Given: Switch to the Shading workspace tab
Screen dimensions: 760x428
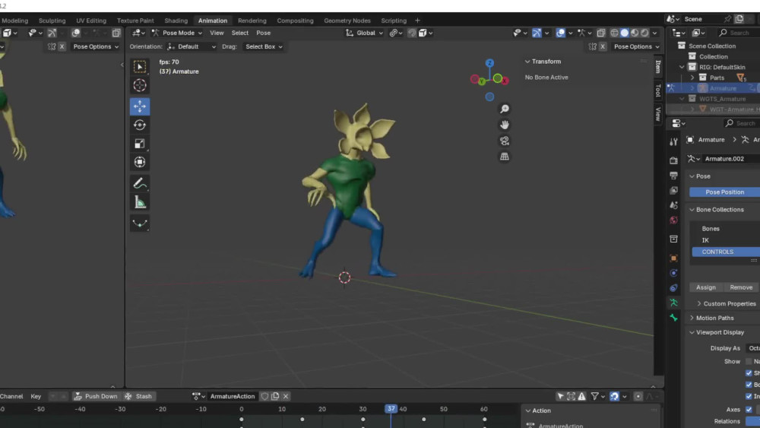Looking at the screenshot, I should tap(176, 21).
